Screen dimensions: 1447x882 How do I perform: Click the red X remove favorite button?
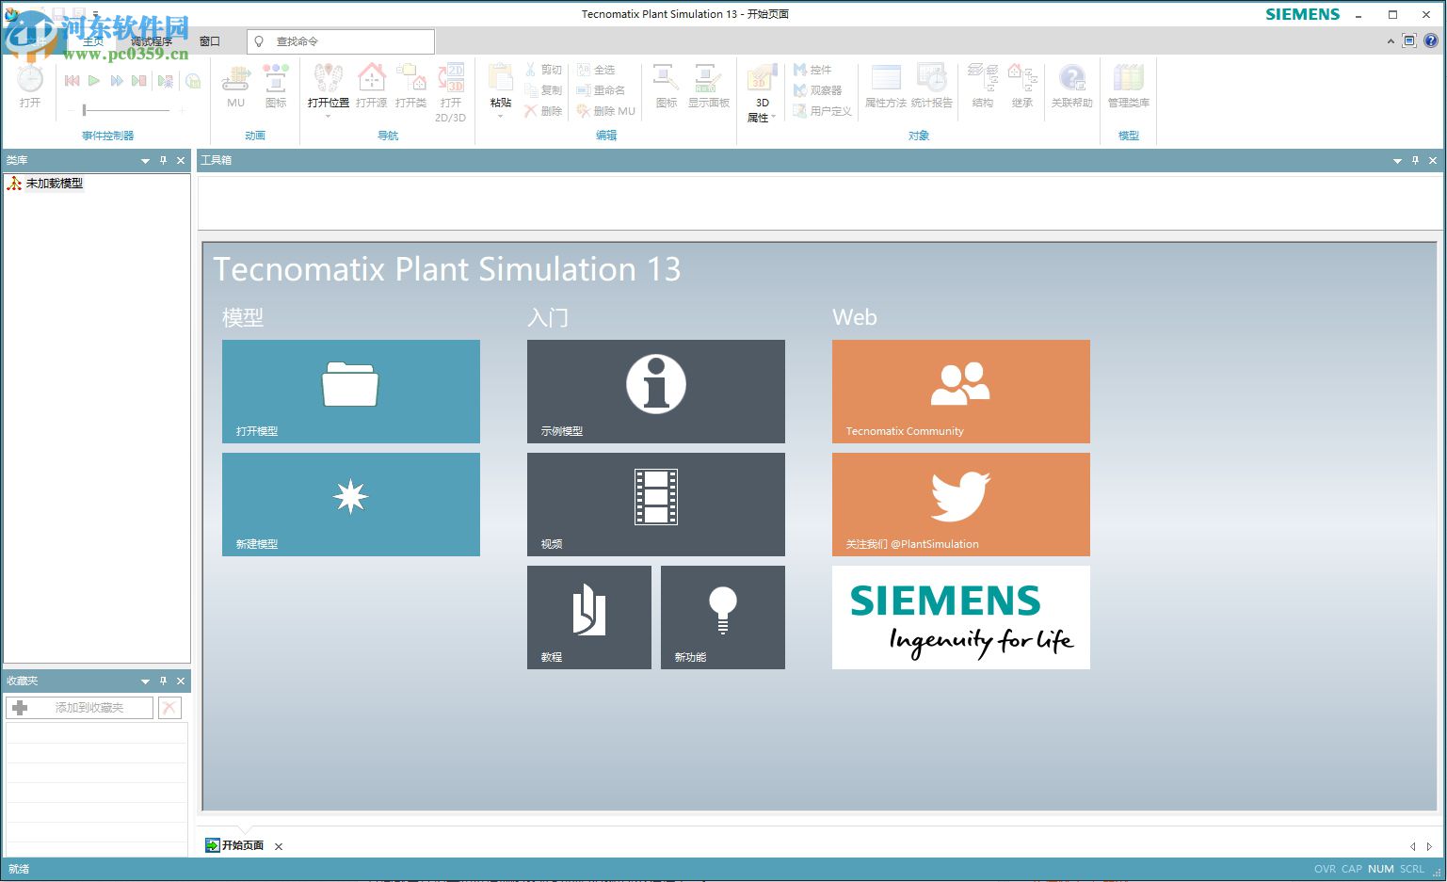tap(169, 708)
